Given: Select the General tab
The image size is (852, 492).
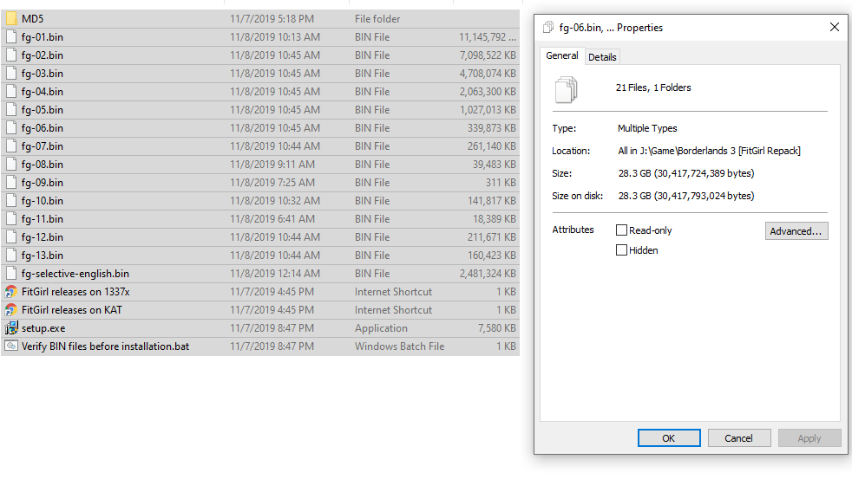Looking at the screenshot, I should (x=561, y=56).
